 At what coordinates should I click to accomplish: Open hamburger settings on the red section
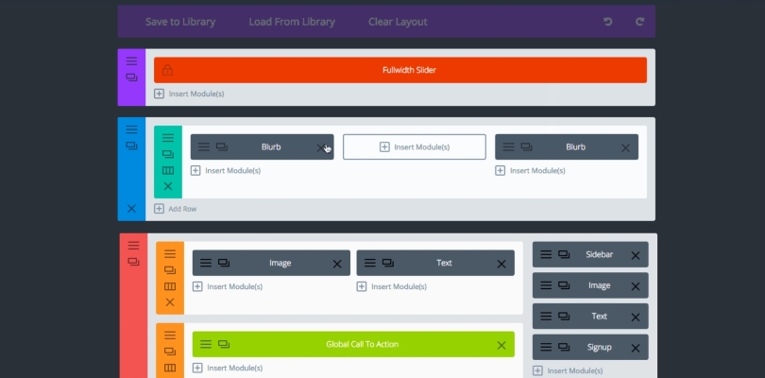click(133, 245)
